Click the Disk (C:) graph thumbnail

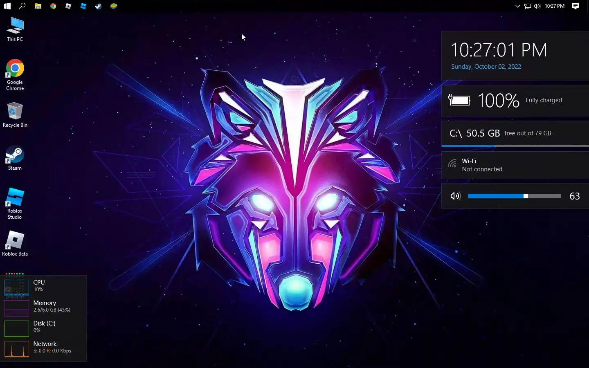tap(17, 328)
